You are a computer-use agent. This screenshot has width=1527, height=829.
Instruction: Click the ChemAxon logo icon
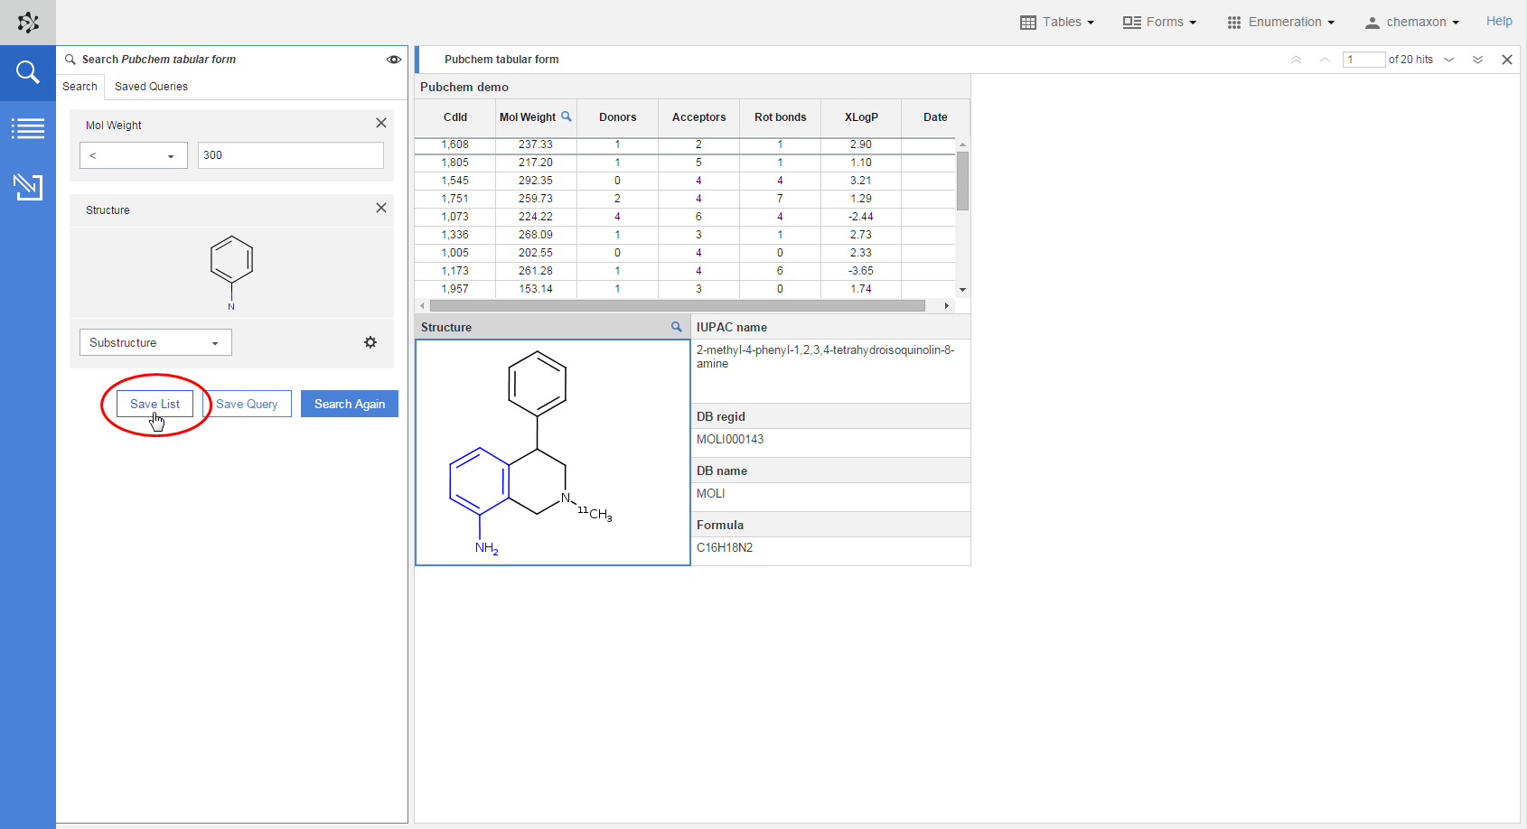28,23
